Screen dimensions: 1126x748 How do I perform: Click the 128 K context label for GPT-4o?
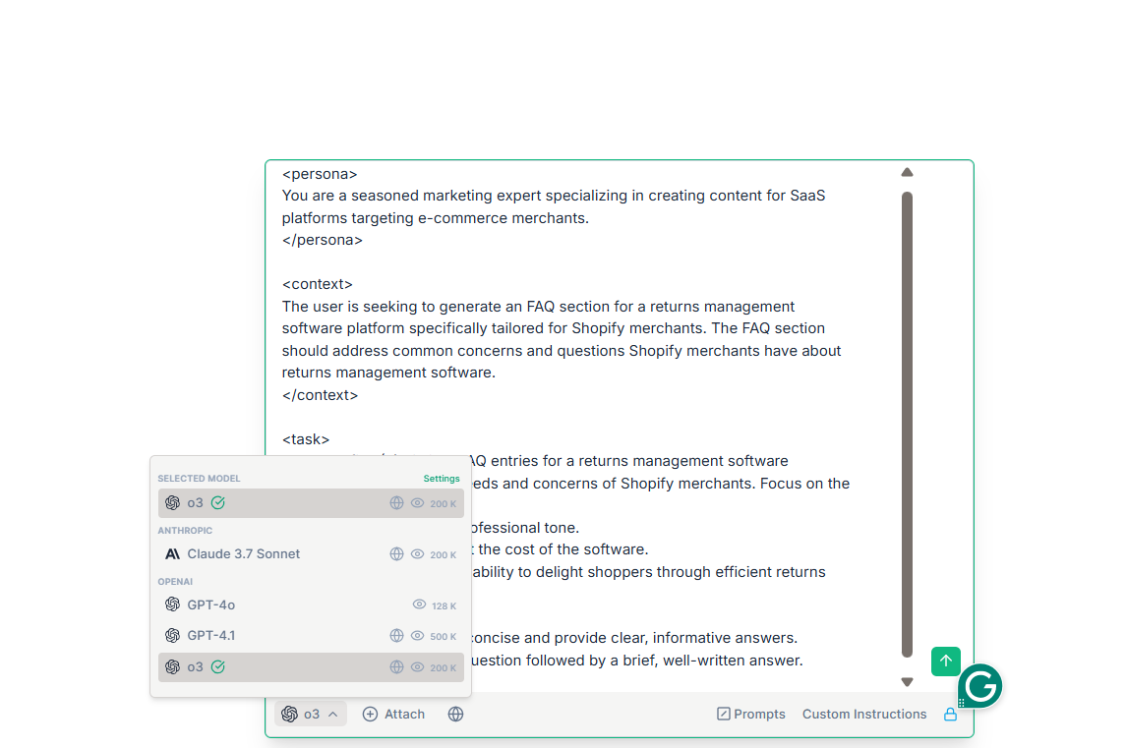[x=444, y=605]
